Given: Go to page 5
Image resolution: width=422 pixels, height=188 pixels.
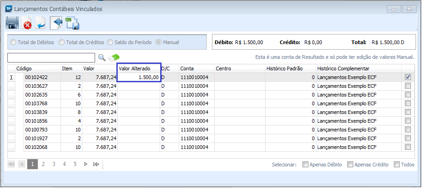Looking at the screenshot, I should [75, 164].
